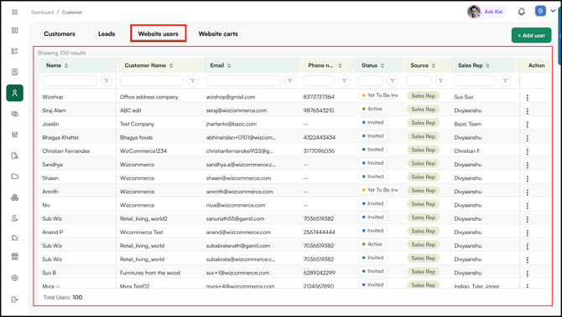
Task: Open the D profile avatar
Action: [540, 11]
